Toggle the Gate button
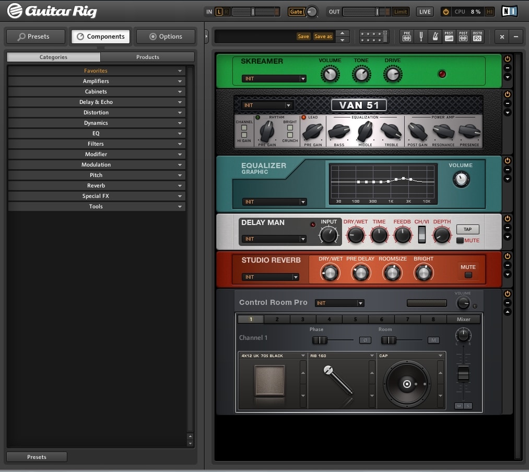This screenshot has width=529, height=472. pos(296,12)
